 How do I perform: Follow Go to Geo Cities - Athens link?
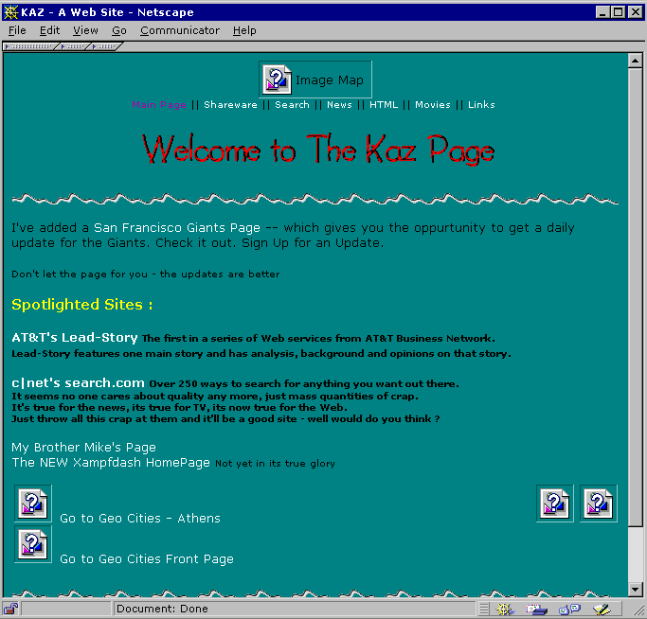[x=140, y=518]
